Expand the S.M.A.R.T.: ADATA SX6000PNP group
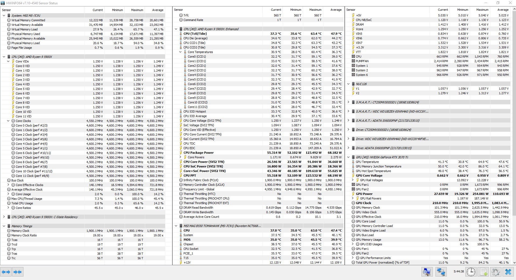 pos(348,121)
